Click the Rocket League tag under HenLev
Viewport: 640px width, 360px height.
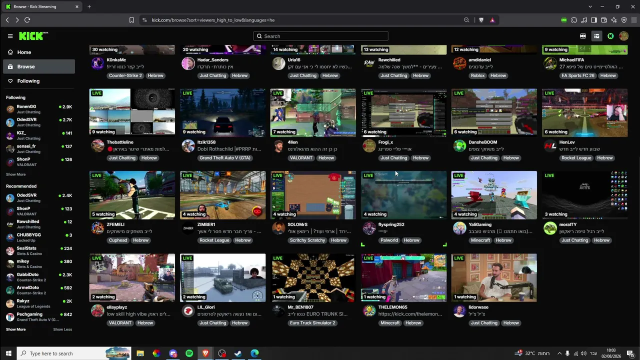576,158
